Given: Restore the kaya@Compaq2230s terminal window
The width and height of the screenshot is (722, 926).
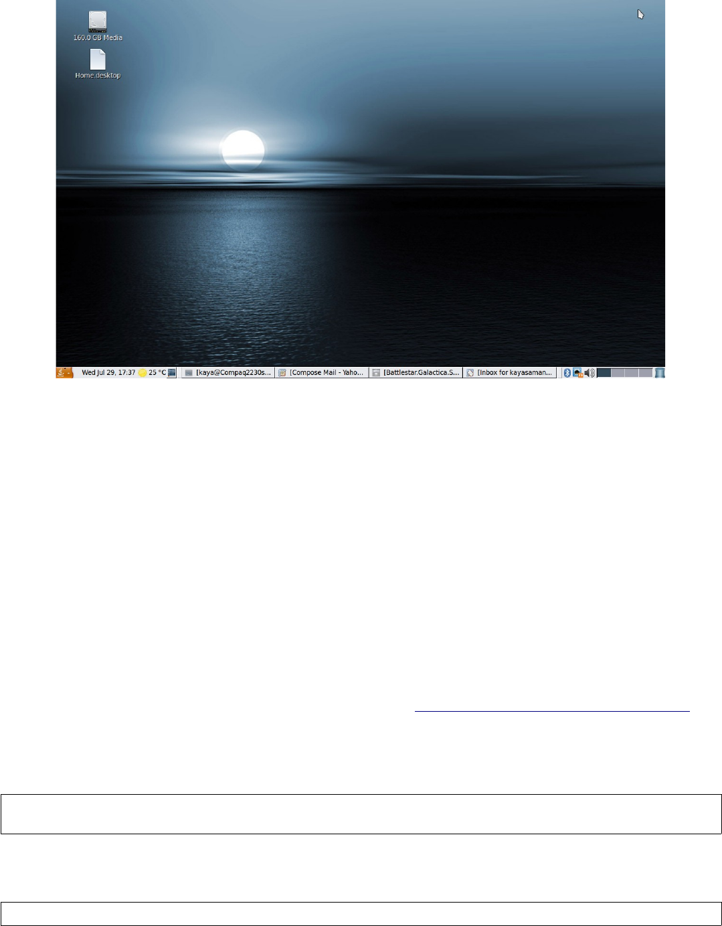Looking at the screenshot, I should coord(228,373).
